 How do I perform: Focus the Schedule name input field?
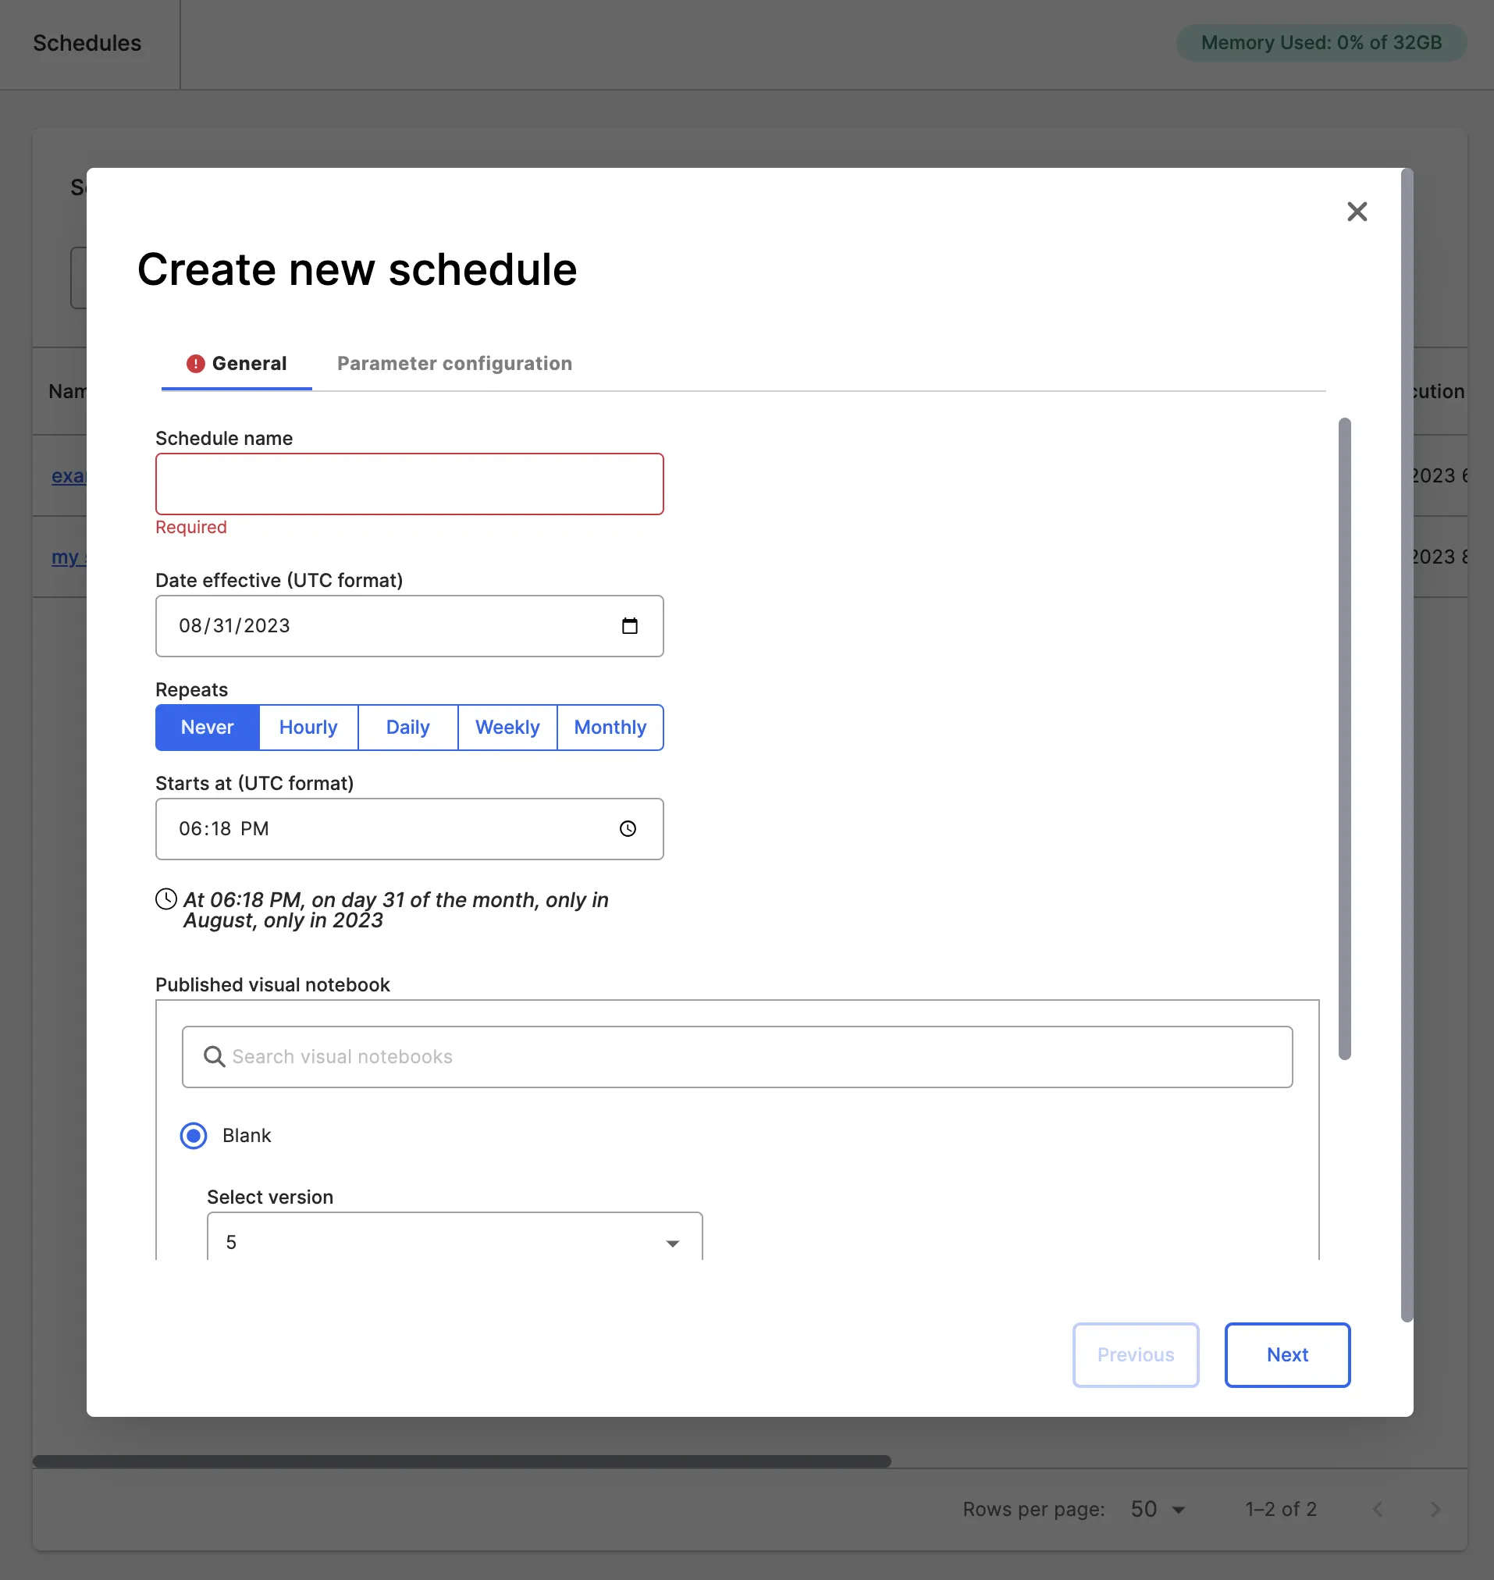(x=409, y=484)
